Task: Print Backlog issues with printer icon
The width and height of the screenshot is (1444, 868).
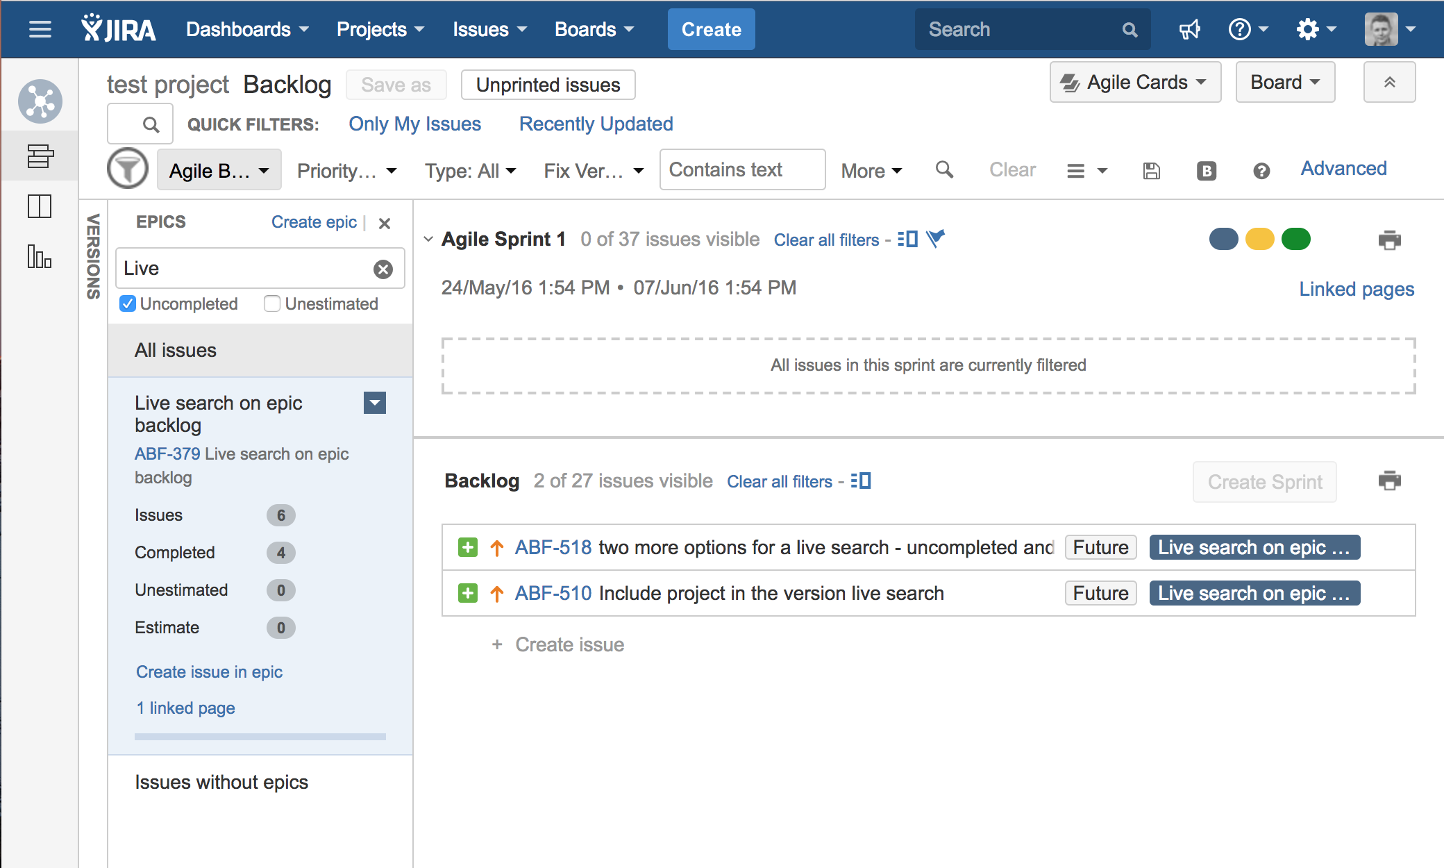Action: point(1389,481)
